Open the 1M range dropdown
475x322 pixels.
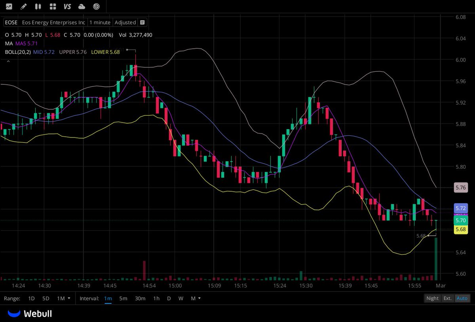pyautogui.click(x=63, y=298)
